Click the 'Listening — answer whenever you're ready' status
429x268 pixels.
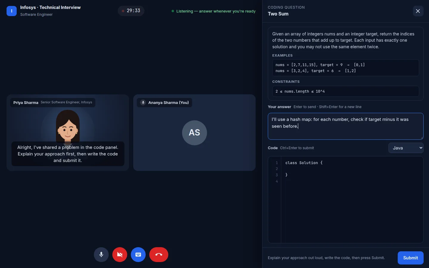coord(214,11)
